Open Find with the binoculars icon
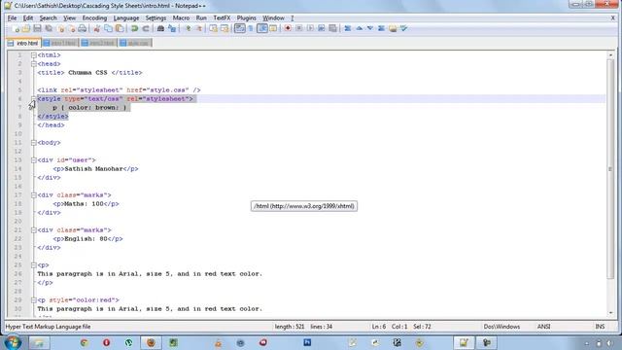This screenshot has height=350, width=622. pyautogui.click(x=160, y=28)
